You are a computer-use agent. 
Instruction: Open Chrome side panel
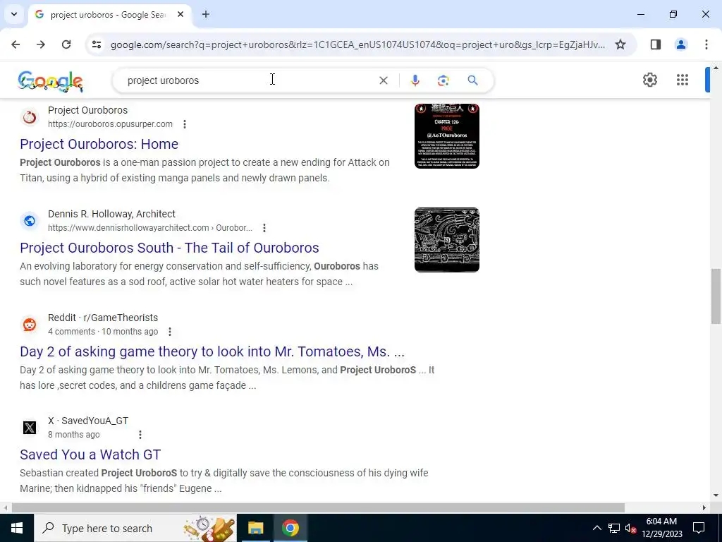tap(656, 44)
